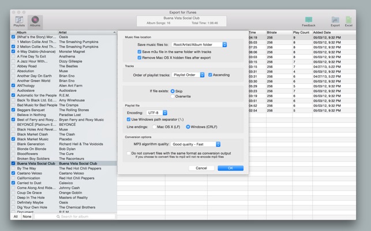
Task: Click the Excel export icon
Action: point(348,21)
